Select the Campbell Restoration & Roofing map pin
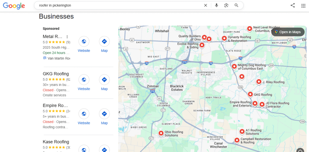 237,140
